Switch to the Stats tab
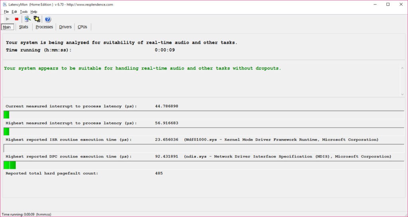The height and width of the screenshot is (217, 408). pyautogui.click(x=24, y=27)
